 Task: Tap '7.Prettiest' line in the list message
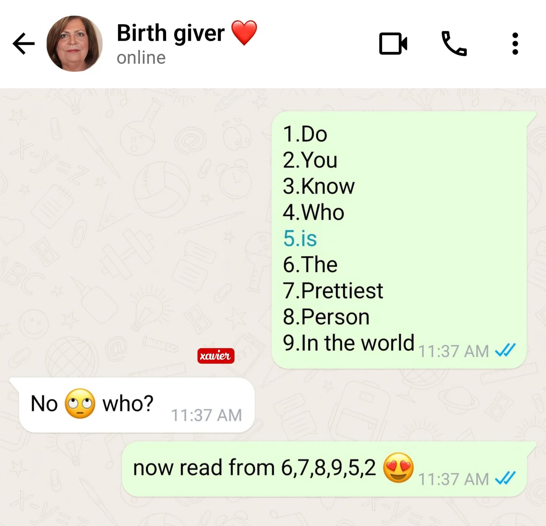(x=333, y=291)
